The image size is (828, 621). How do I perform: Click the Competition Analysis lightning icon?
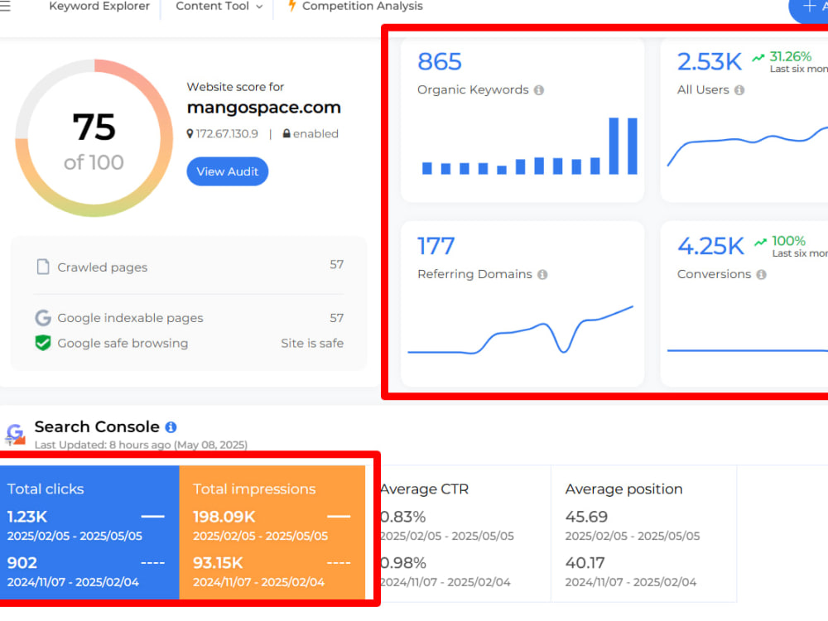tap(291, 6)
